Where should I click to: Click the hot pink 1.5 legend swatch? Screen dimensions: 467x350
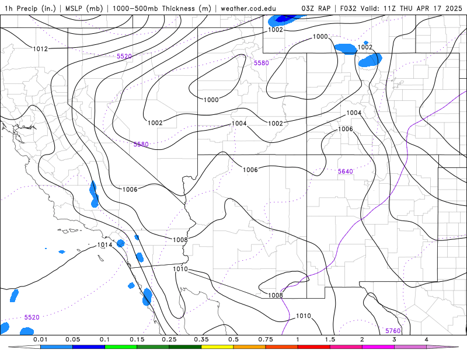(x=346, y=347)
